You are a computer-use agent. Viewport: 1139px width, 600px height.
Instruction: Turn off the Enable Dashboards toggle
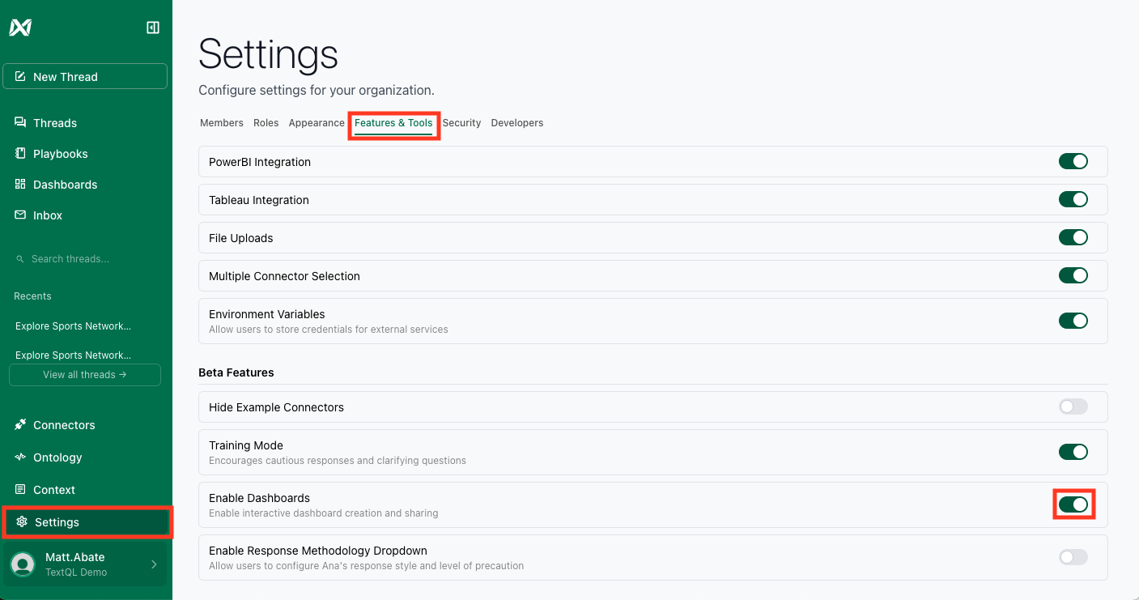tap(1073, 504)
